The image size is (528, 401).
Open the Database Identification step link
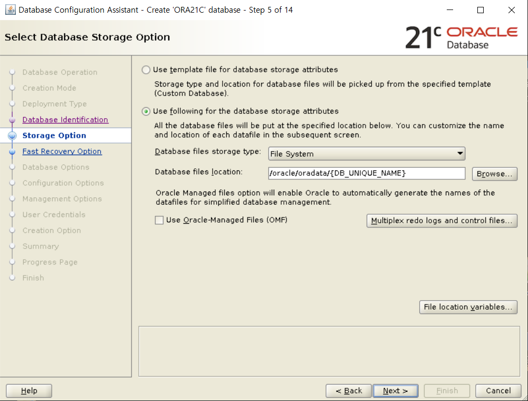[x=65, y=120]
